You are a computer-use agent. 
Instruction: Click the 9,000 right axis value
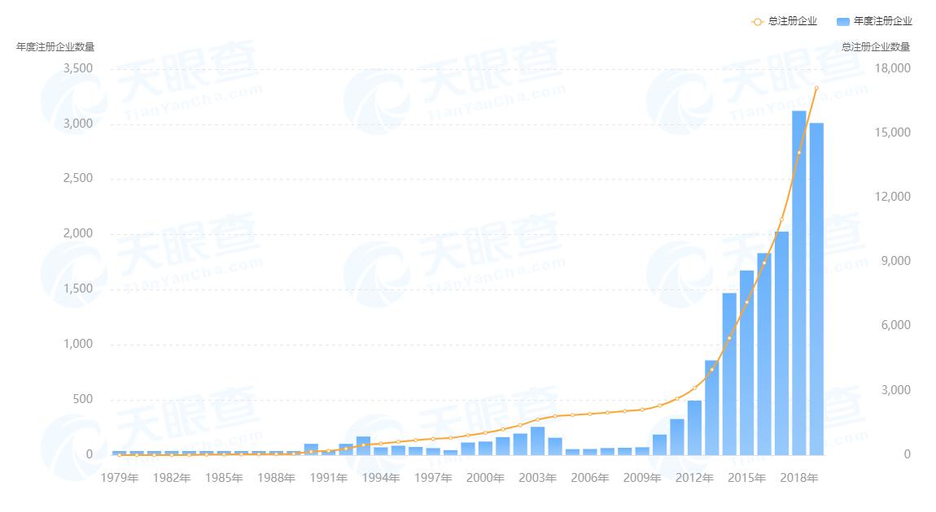(x=896, y=261)
